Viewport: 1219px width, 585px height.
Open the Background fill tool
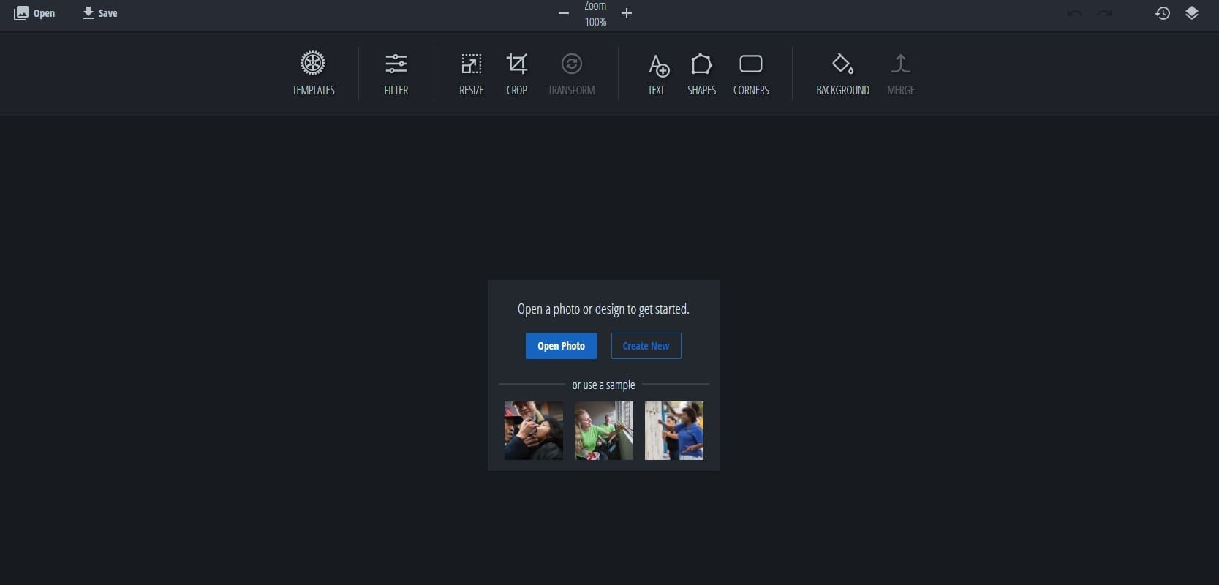click(x=842, y=73)
